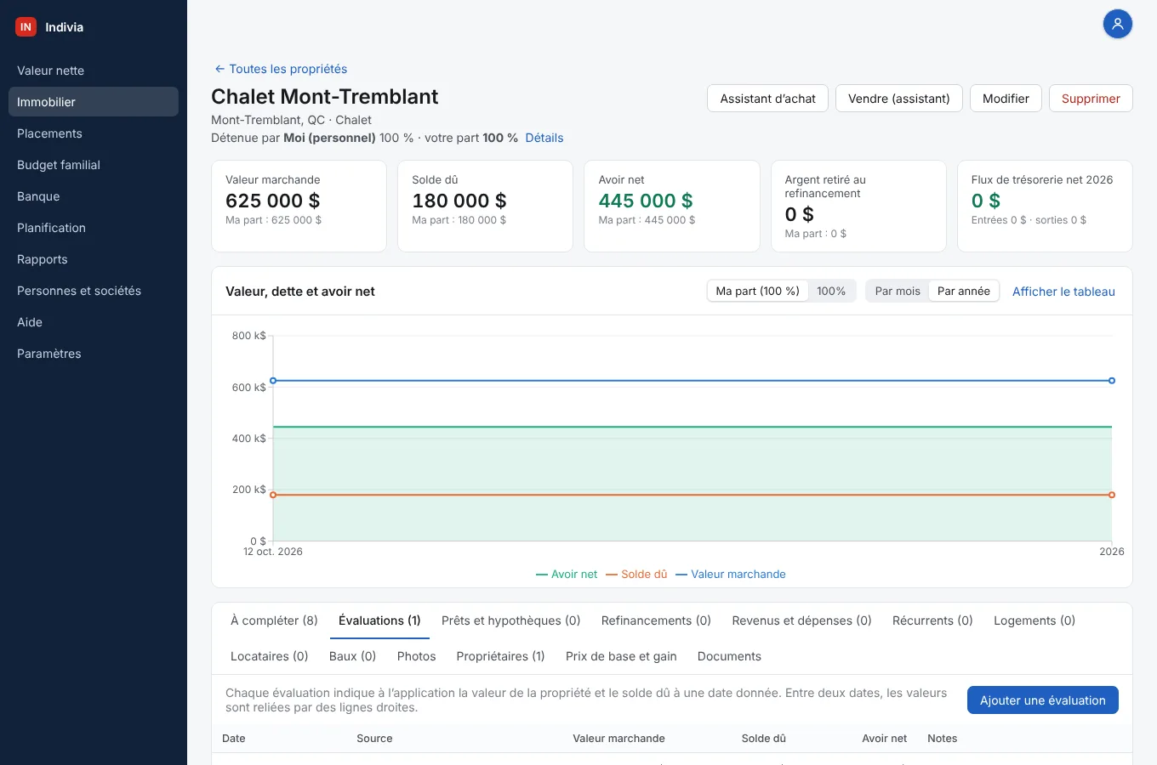Viewport: 1157px width, 765px height.
Task: Click Afficher le tableau link
Action: [1063, 292]
